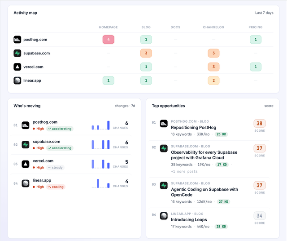
Task: Click the supabase.com logo in Activity map
Action: click(17, 53)
